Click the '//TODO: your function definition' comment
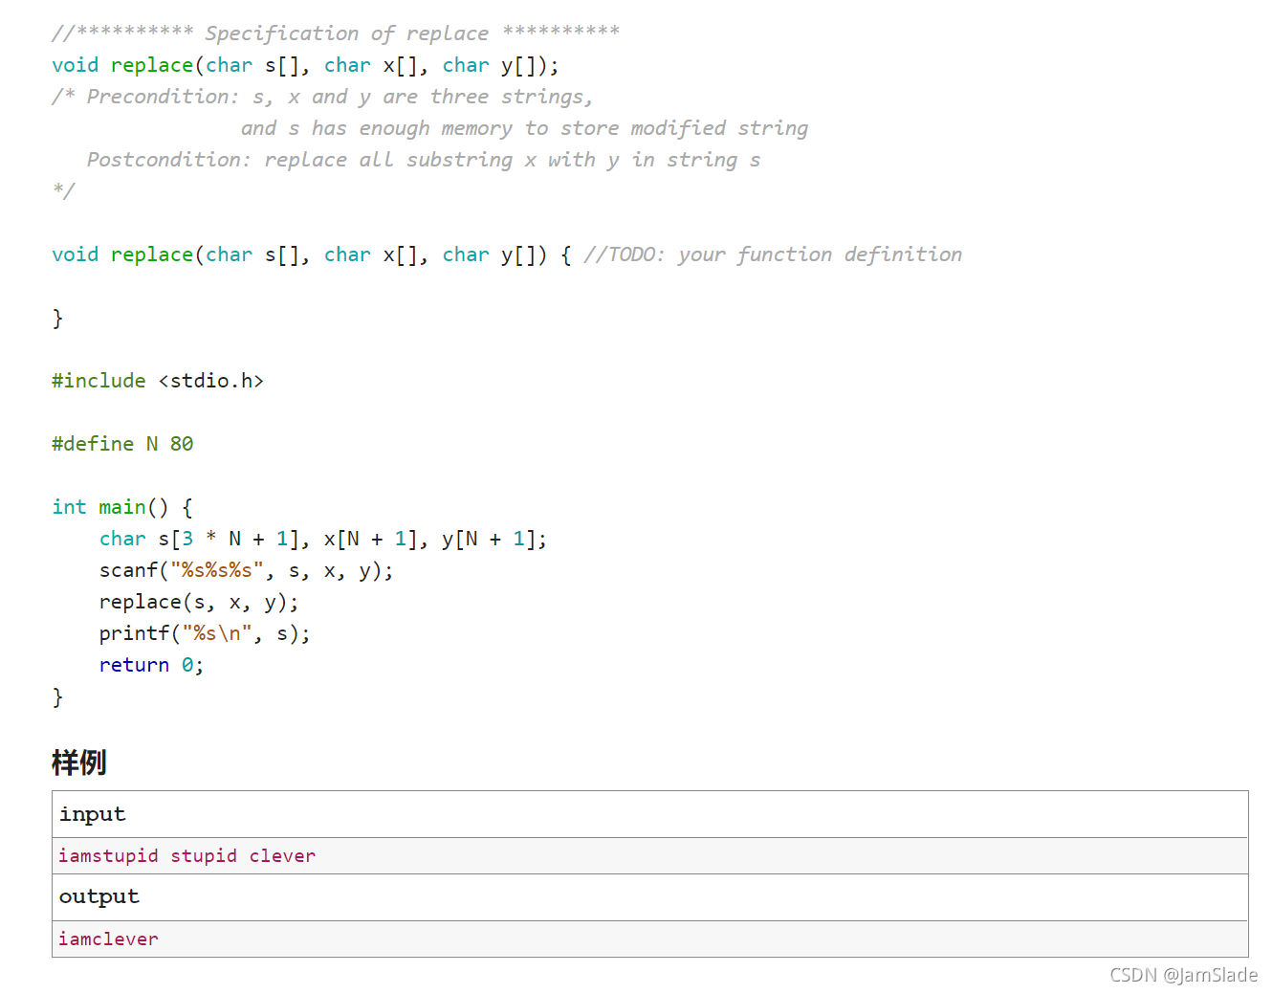1272x994 pixels. (773, 254)
